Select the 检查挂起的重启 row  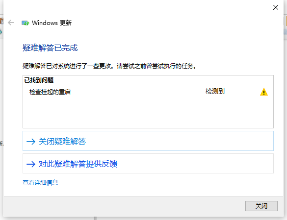tap(148, 92)
